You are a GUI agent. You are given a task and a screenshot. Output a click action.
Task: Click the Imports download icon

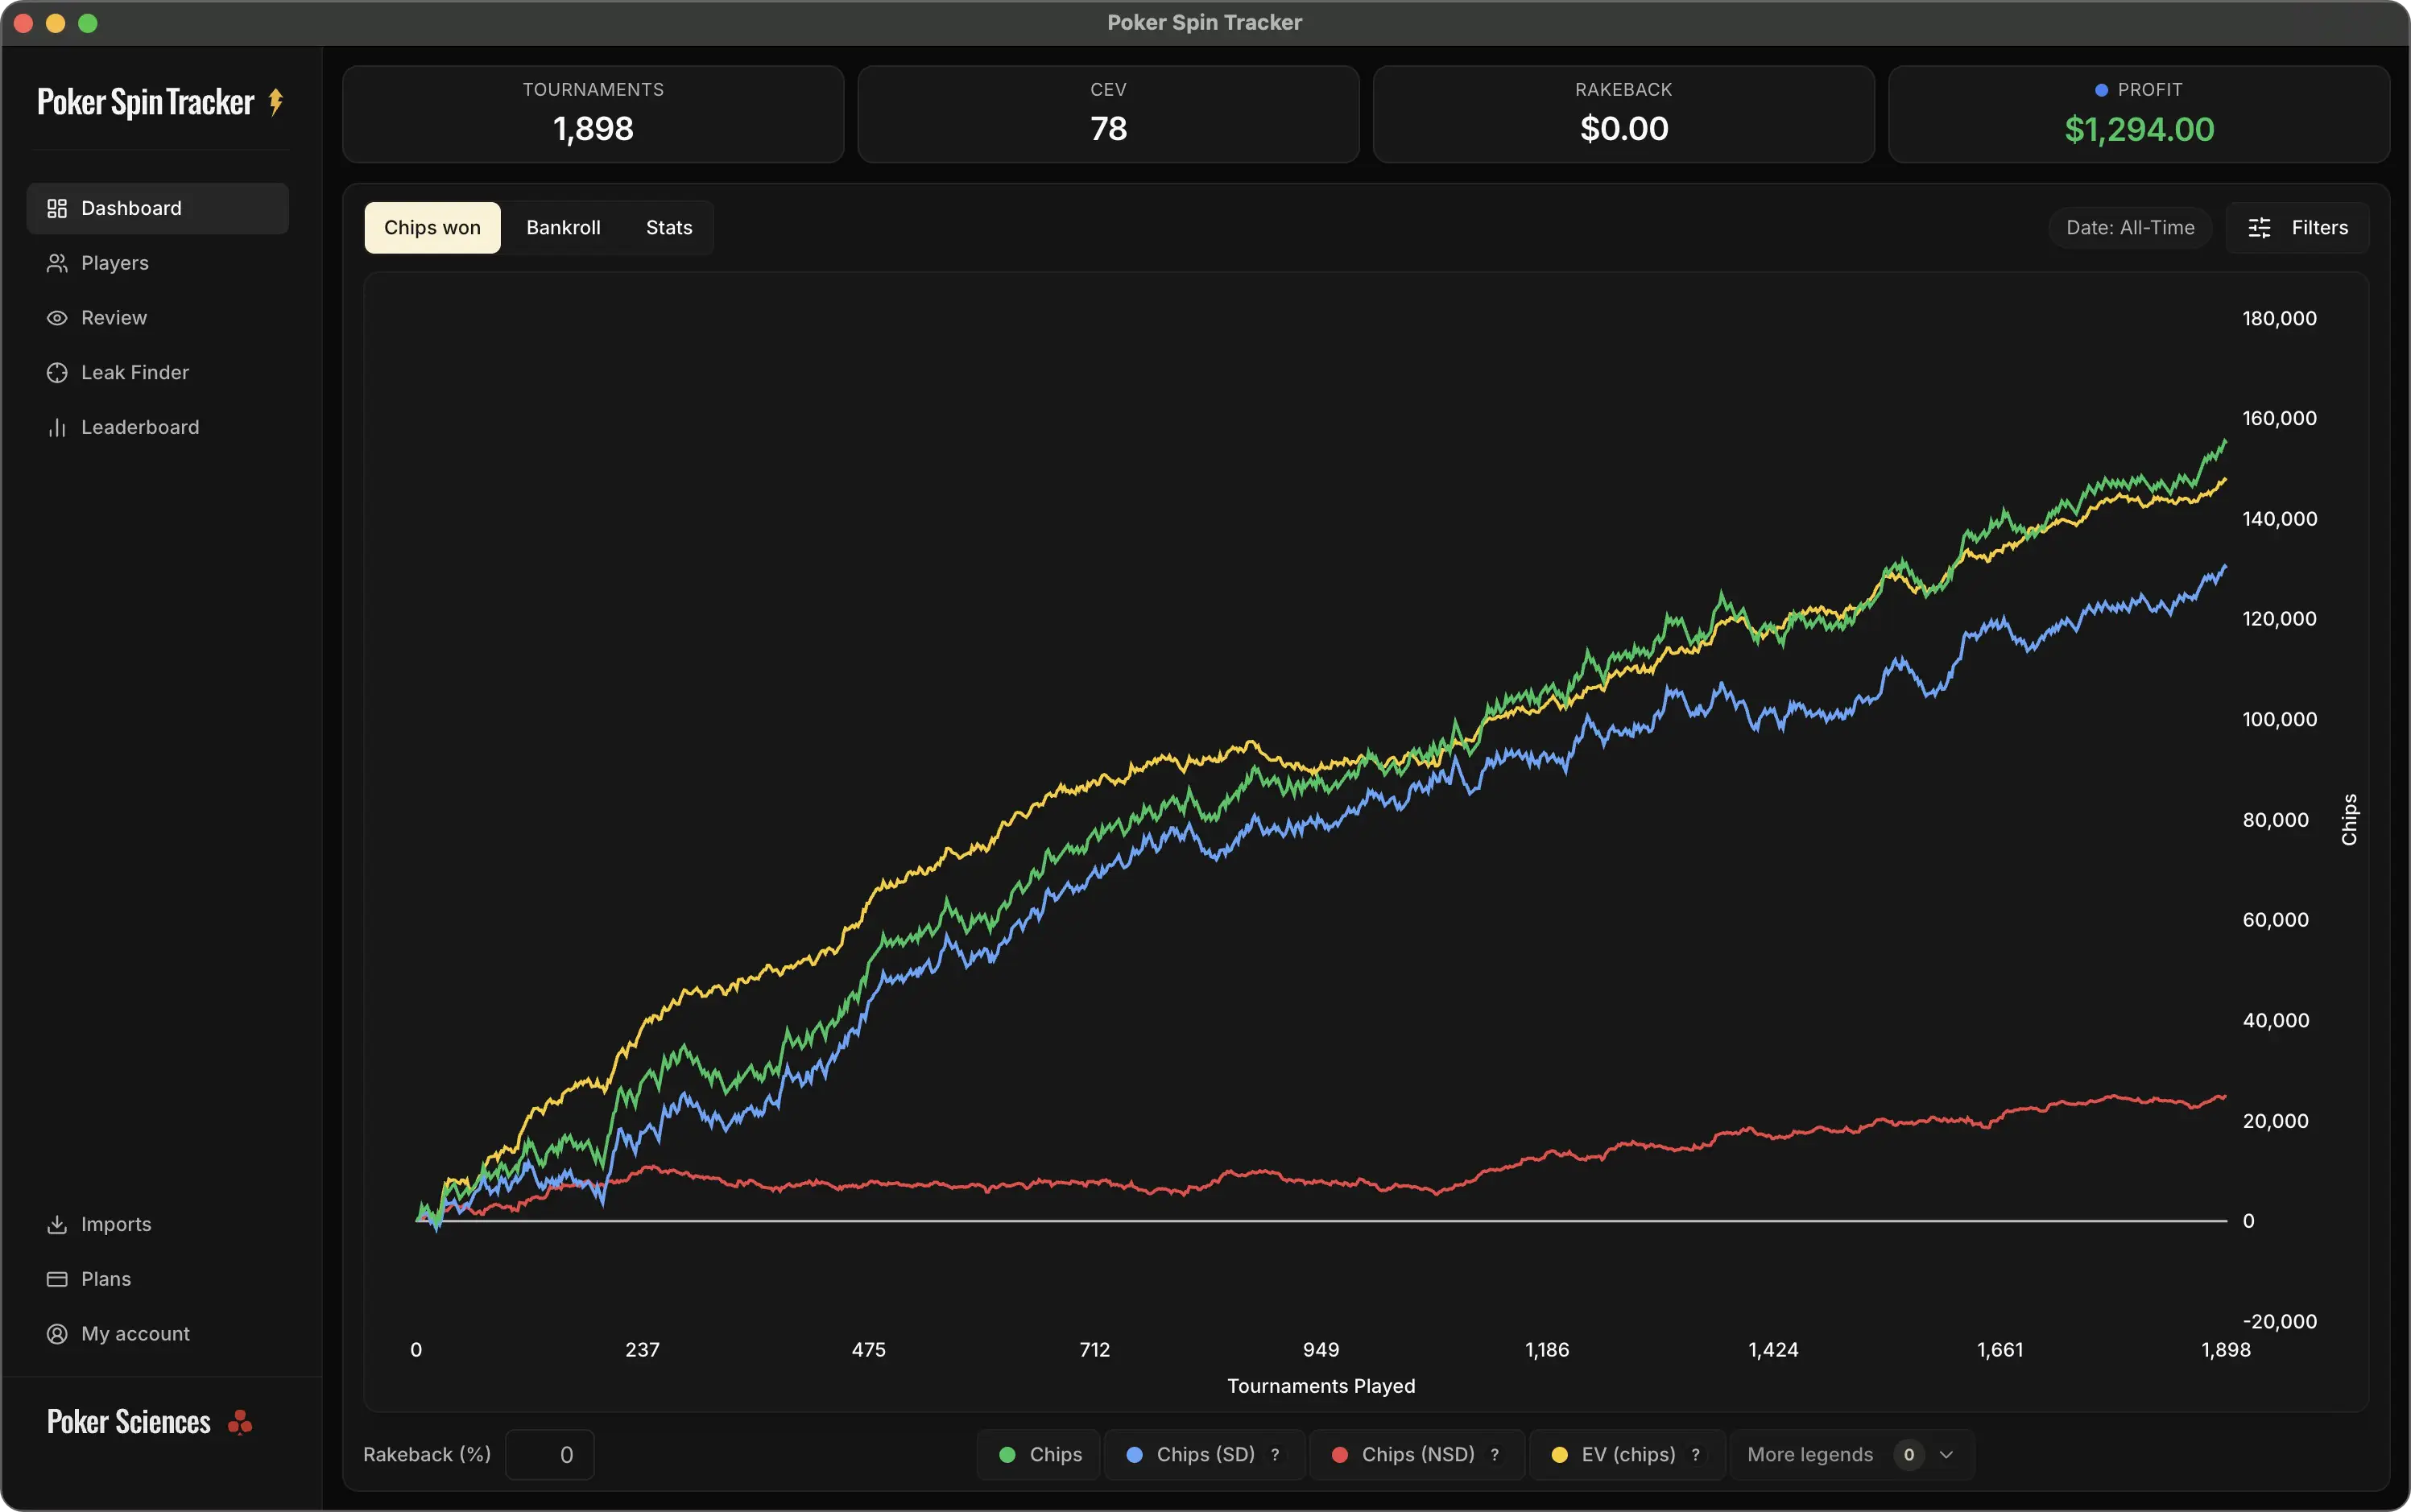tap(57, 1224)
